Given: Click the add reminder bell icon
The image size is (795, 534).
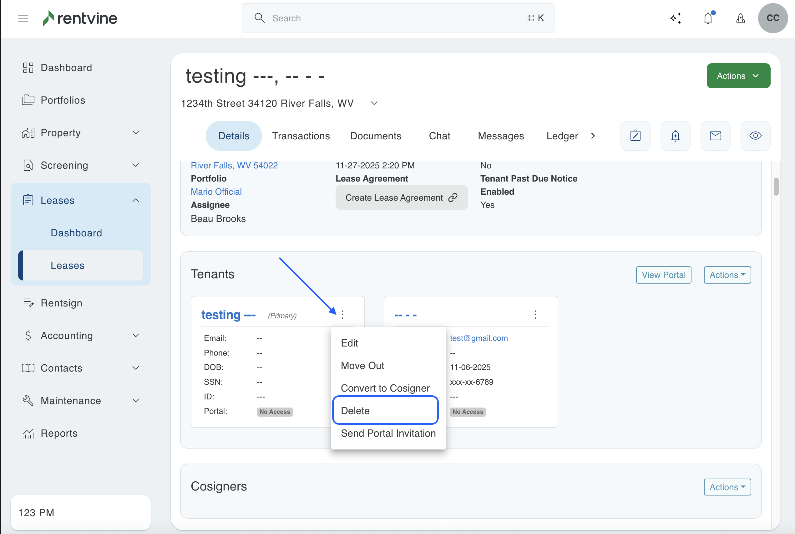Looking at the screenshot, I should (675, 136).
